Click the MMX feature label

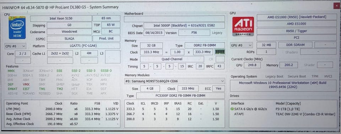tap(11, 71)
